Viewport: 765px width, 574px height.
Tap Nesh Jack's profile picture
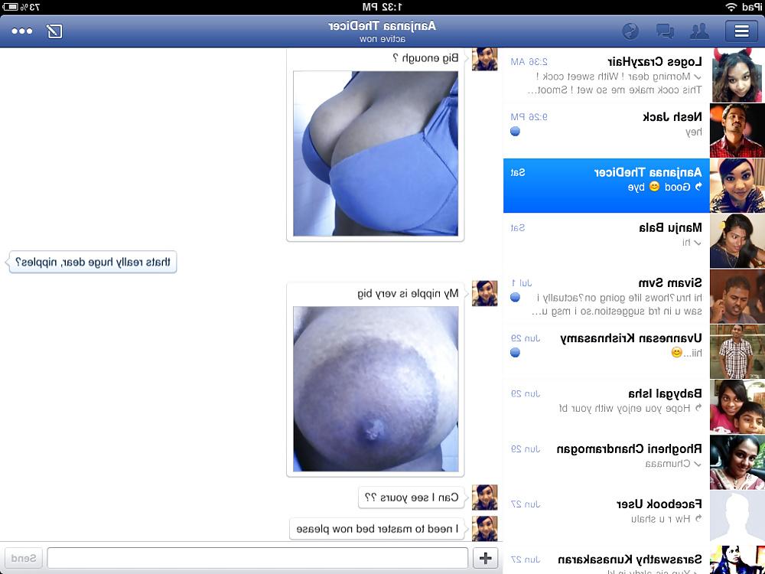click(737, 130)
